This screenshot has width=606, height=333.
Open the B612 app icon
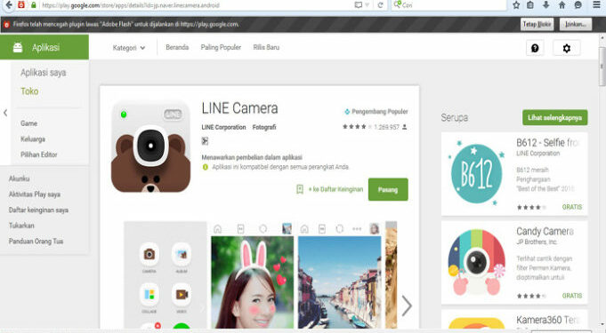[x=477, y=173]
